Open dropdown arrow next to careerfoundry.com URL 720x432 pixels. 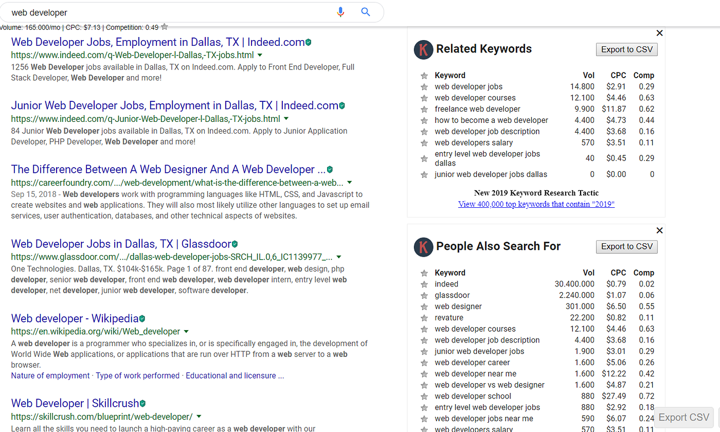(x=350, y=183)
